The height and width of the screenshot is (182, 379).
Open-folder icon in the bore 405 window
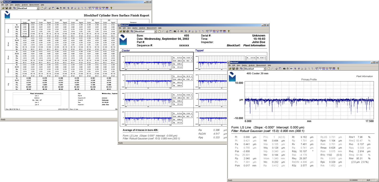pyautogui.click(x=121, y=31)
